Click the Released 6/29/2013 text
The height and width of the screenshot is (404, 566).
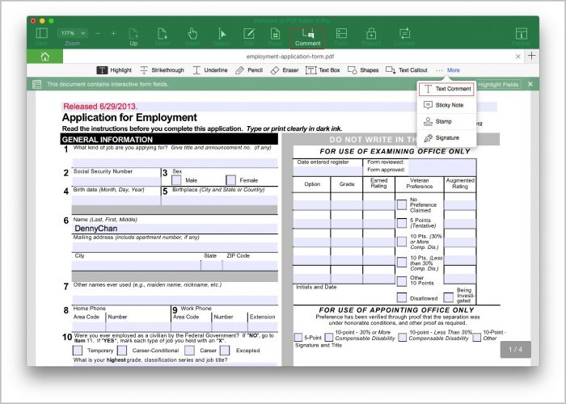(100, 107)
